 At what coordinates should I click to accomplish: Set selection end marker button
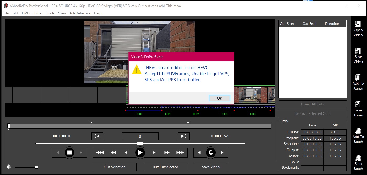(183, 136)
